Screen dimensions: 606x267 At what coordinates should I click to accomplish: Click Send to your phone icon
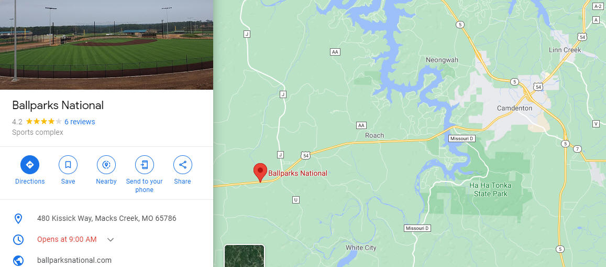pos(144,165)
